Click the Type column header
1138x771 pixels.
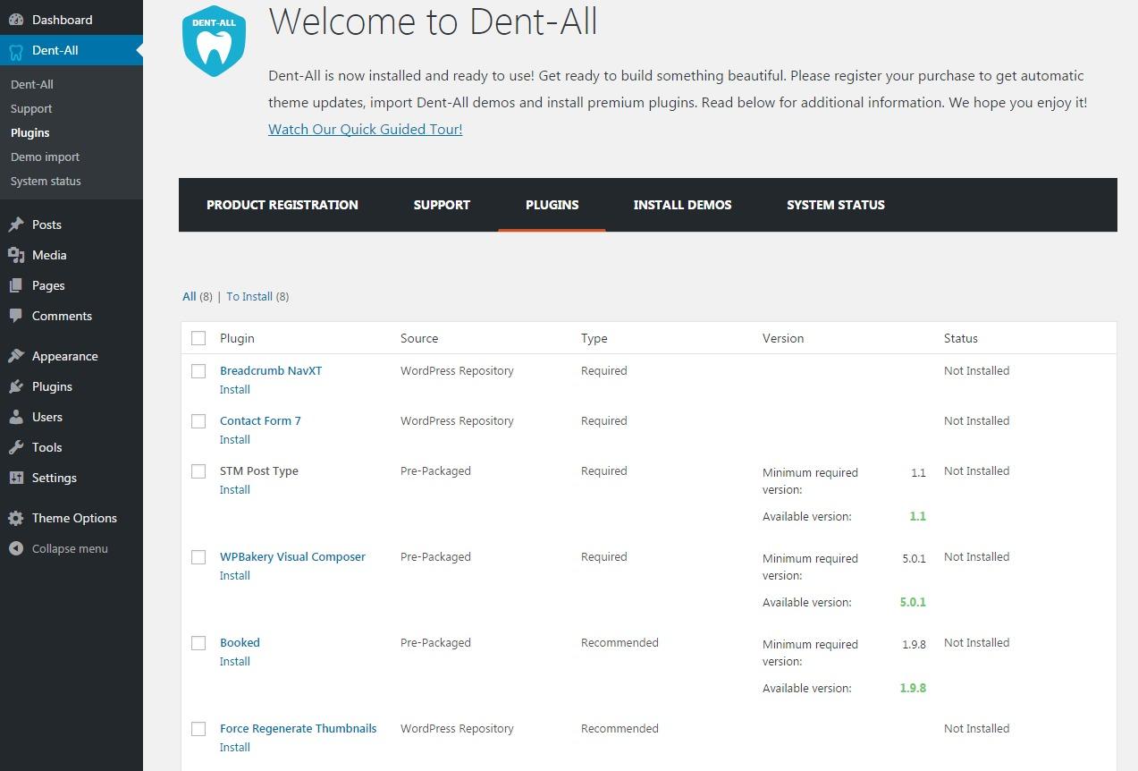click(594, 338)
